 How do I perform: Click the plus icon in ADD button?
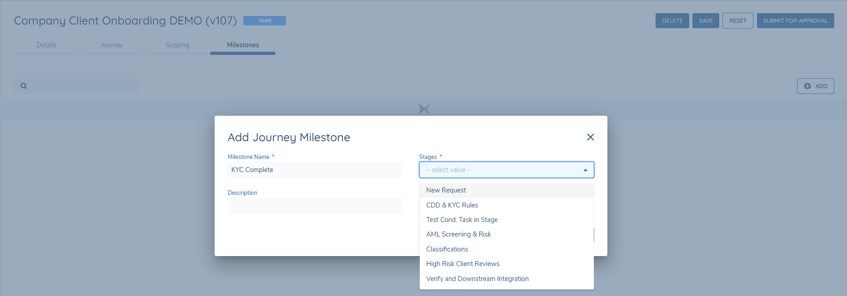tap(807, 86)
